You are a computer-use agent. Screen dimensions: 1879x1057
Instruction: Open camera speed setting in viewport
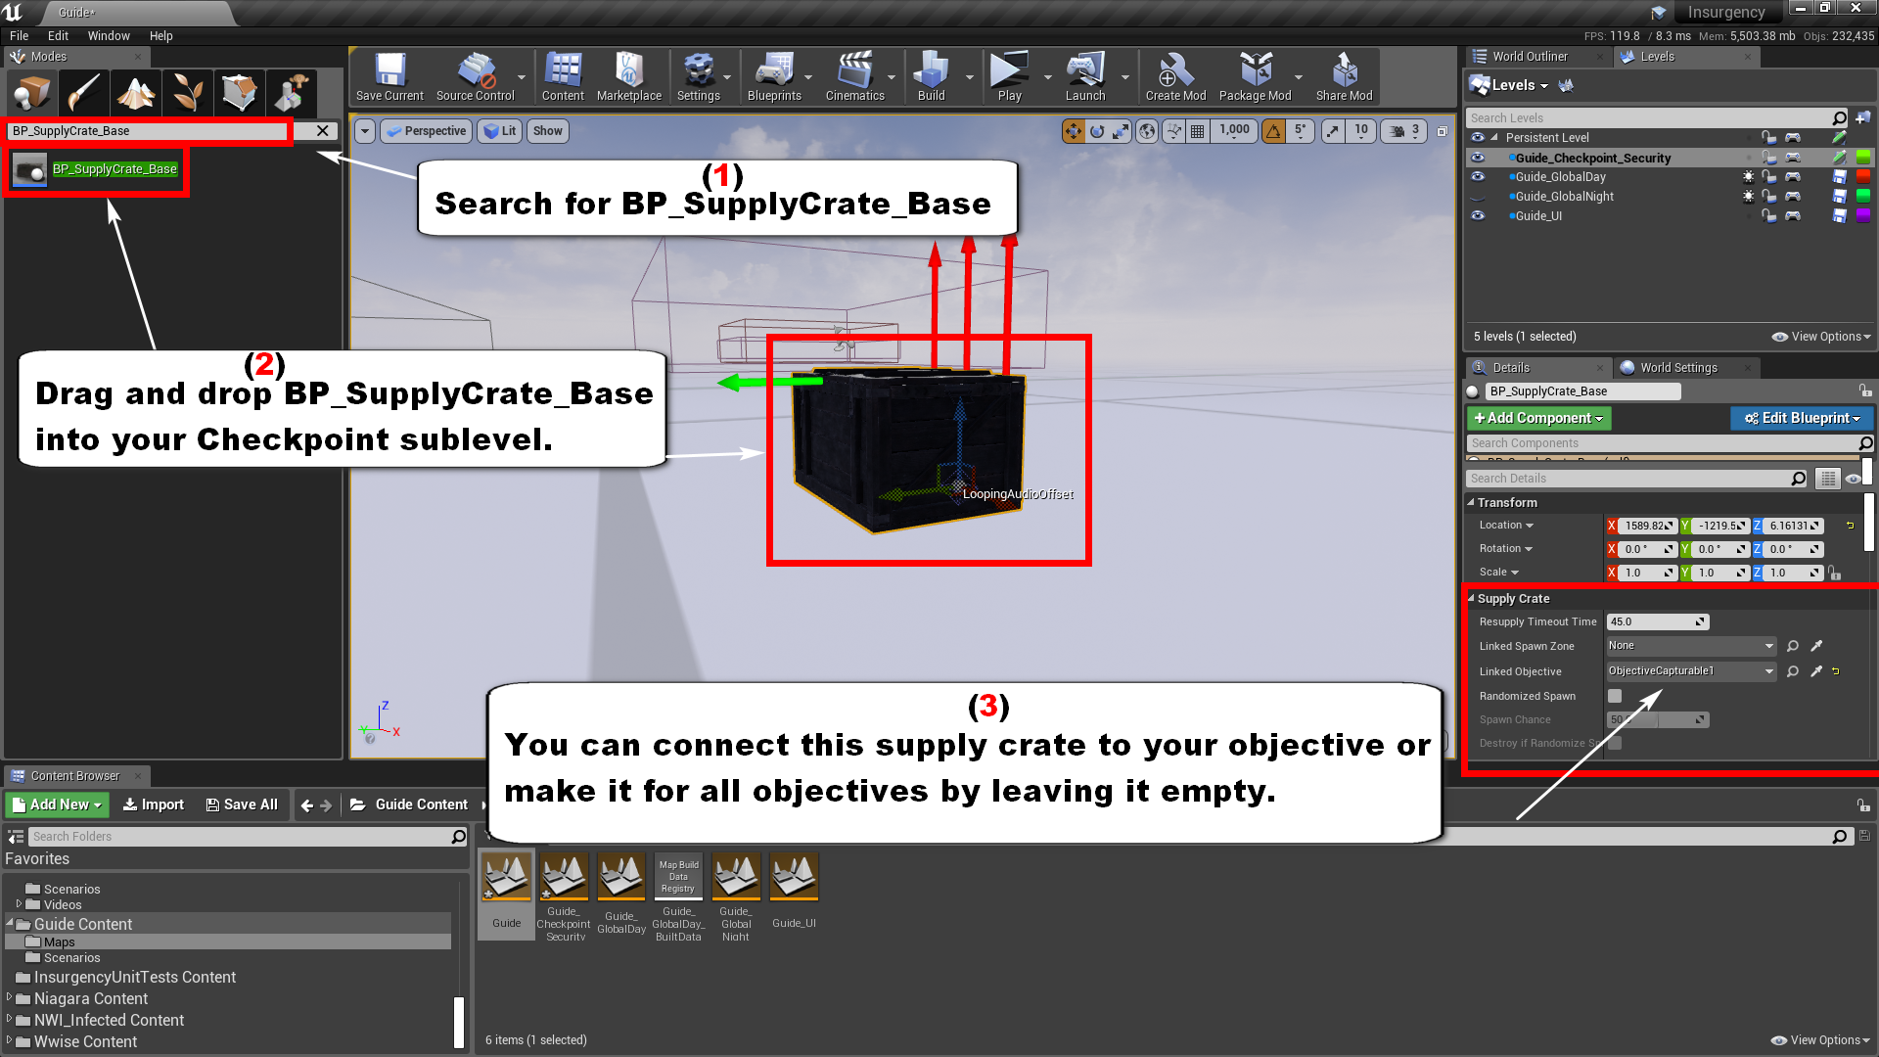(1404, 131)
